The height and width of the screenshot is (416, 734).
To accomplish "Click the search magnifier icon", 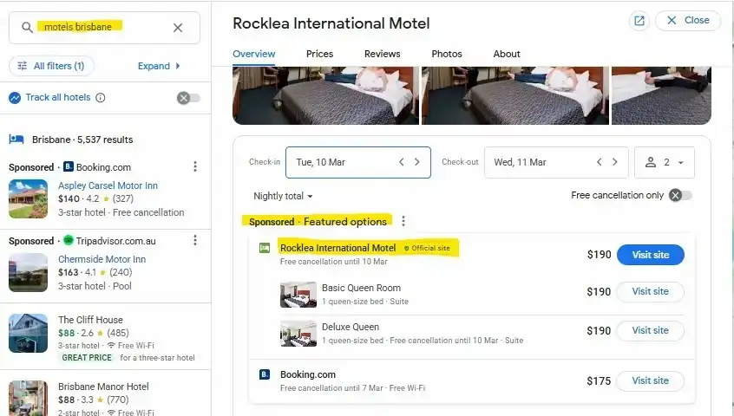I will 27,28.
